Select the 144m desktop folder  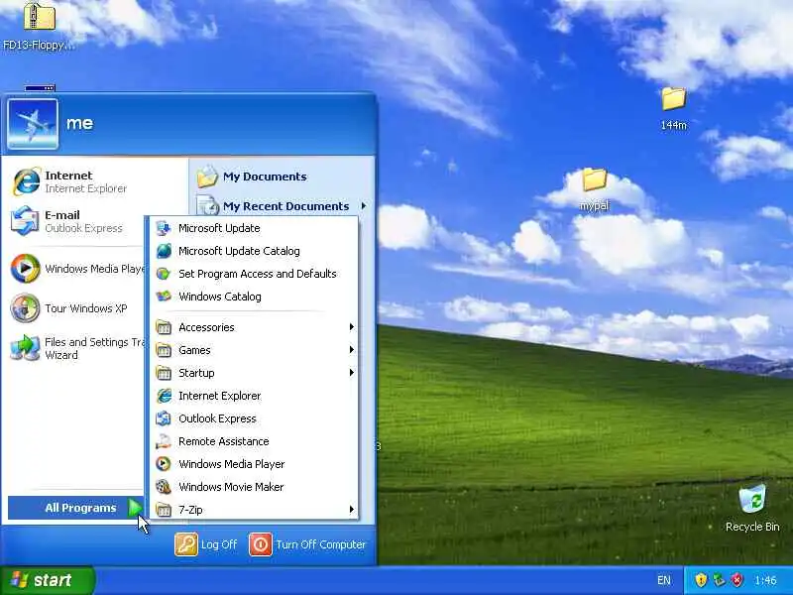(x=674, y=109)
